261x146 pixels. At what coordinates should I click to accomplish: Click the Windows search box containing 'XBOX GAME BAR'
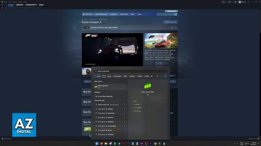pyautogui.click(x=130, y=71)
